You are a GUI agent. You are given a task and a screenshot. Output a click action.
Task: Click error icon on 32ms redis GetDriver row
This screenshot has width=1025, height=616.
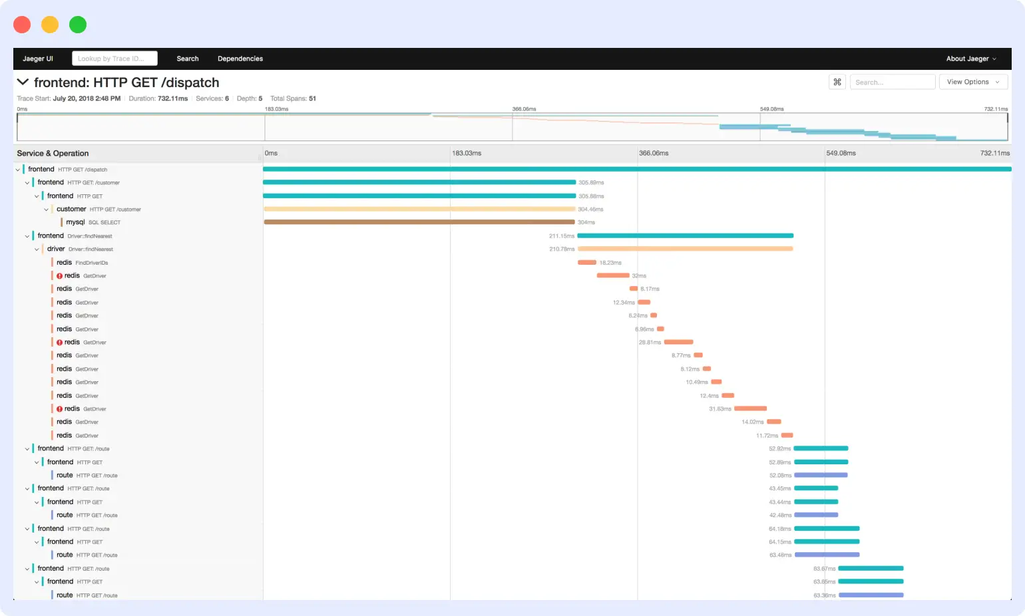[60, 276]
